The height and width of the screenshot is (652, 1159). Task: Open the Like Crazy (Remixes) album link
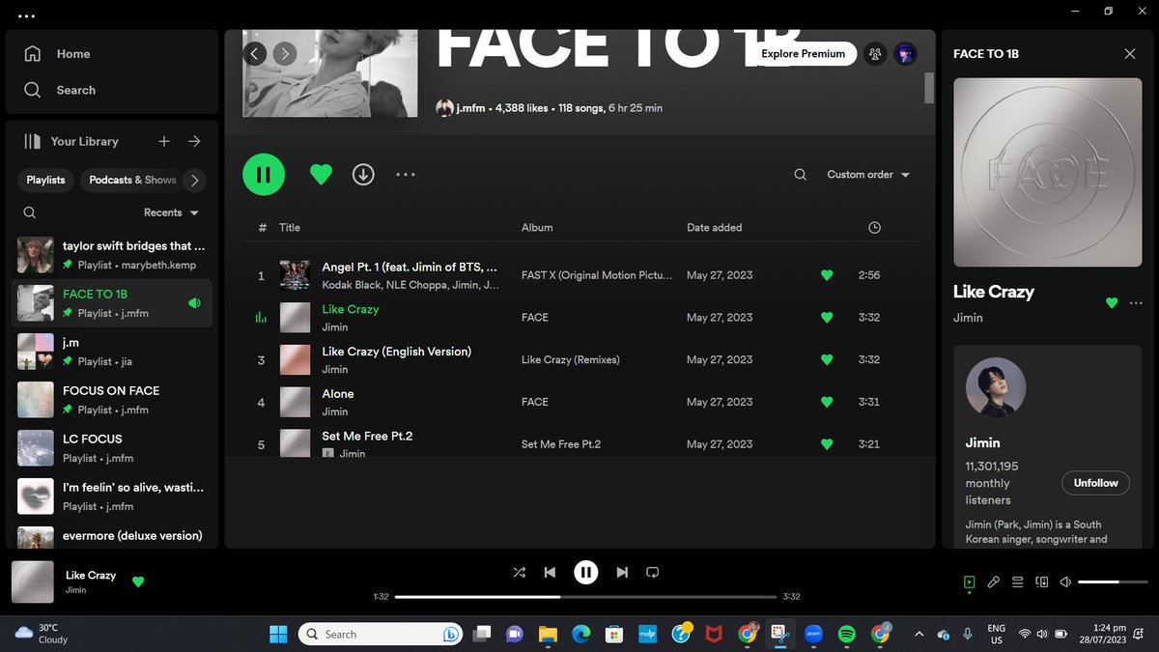point(571,359)
